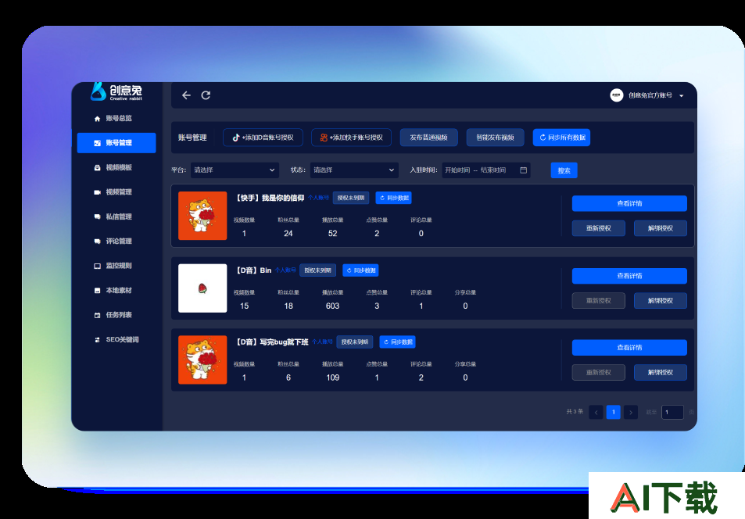Image resolution: width=745 pixels, height=519 pixels.
Task: Click the calendar icon beside 任务列表
Action: (x=98, y=315)
